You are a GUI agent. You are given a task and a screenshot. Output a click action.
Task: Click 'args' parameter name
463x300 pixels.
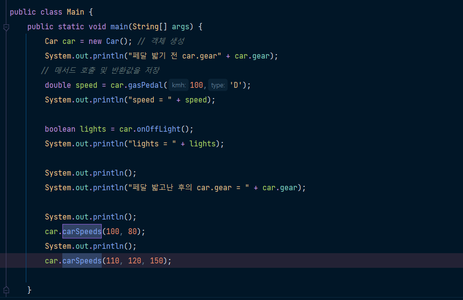(x=181, y=27)
